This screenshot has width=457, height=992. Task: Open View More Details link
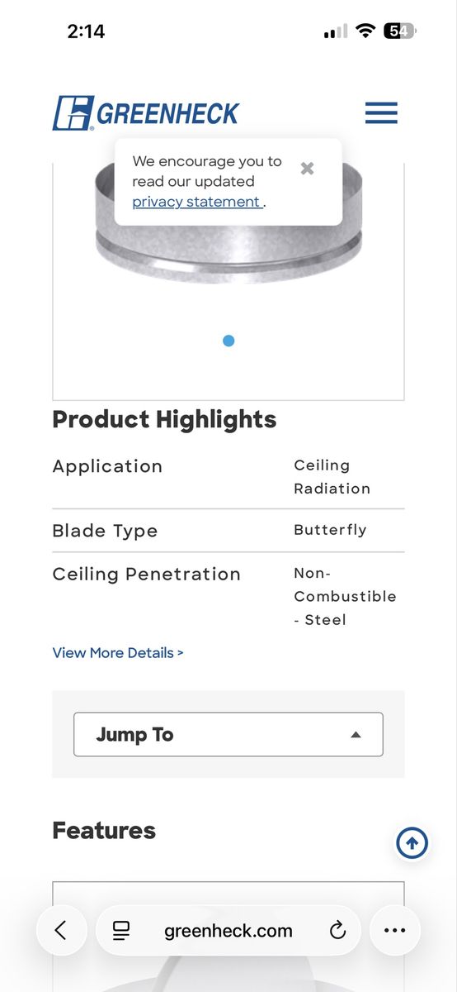[118, 652]
